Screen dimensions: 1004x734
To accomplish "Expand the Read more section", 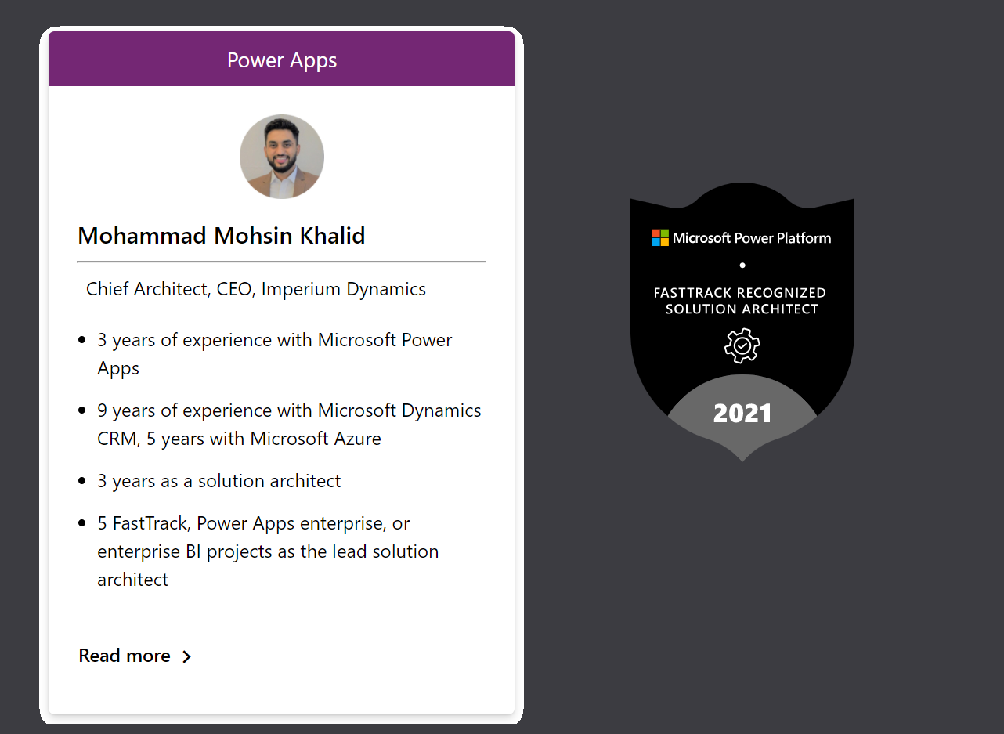I will [x=125, y=656].
